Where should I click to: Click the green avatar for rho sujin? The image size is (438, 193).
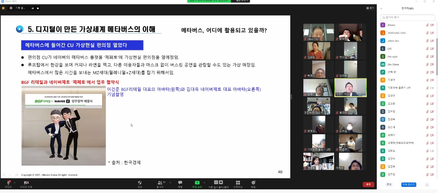pos(383,57)
